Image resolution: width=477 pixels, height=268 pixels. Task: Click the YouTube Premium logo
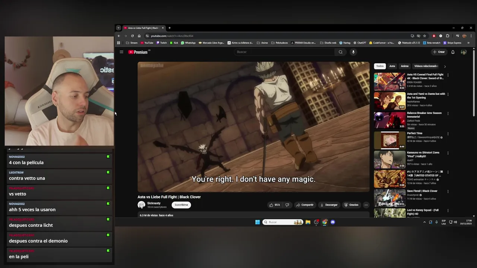[x=138, y=52]
